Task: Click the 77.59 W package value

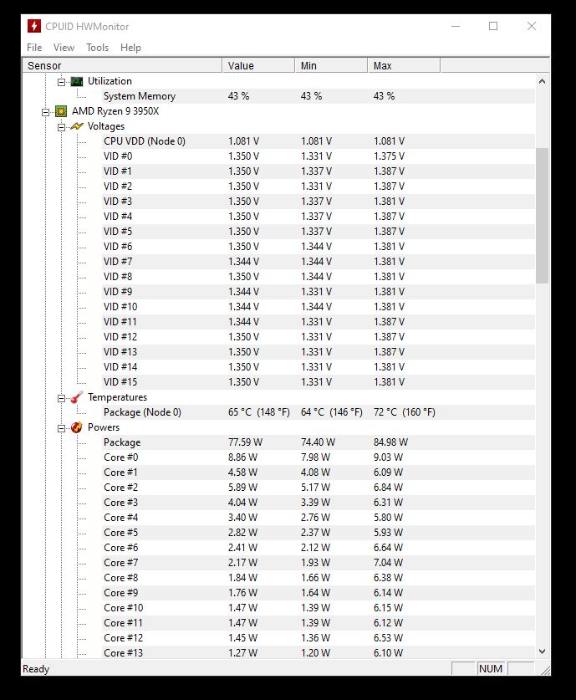Action: [x=246, y=442]
